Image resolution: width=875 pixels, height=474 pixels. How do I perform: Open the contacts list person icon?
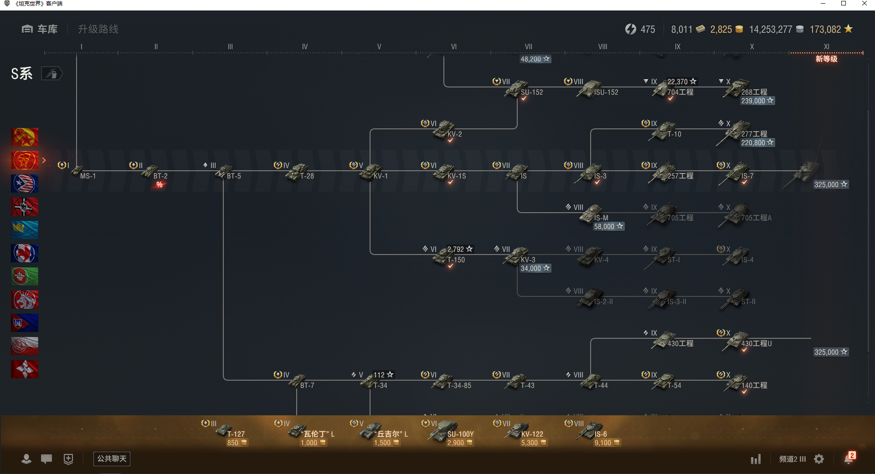(x=26, y=459)
